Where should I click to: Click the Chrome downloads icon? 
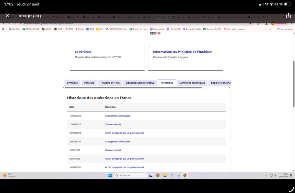click(266, 24)
